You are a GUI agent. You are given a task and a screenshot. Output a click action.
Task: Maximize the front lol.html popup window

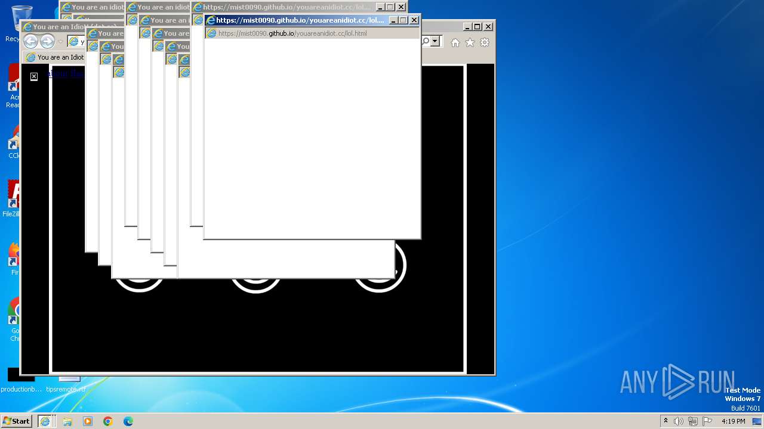pyautogui.click(x=403, y=20)
